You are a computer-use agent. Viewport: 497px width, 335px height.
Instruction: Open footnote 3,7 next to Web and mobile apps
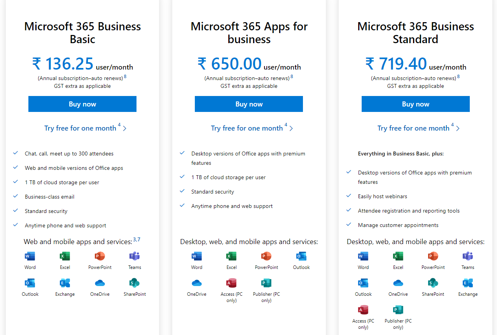click(x=136, y=239)
